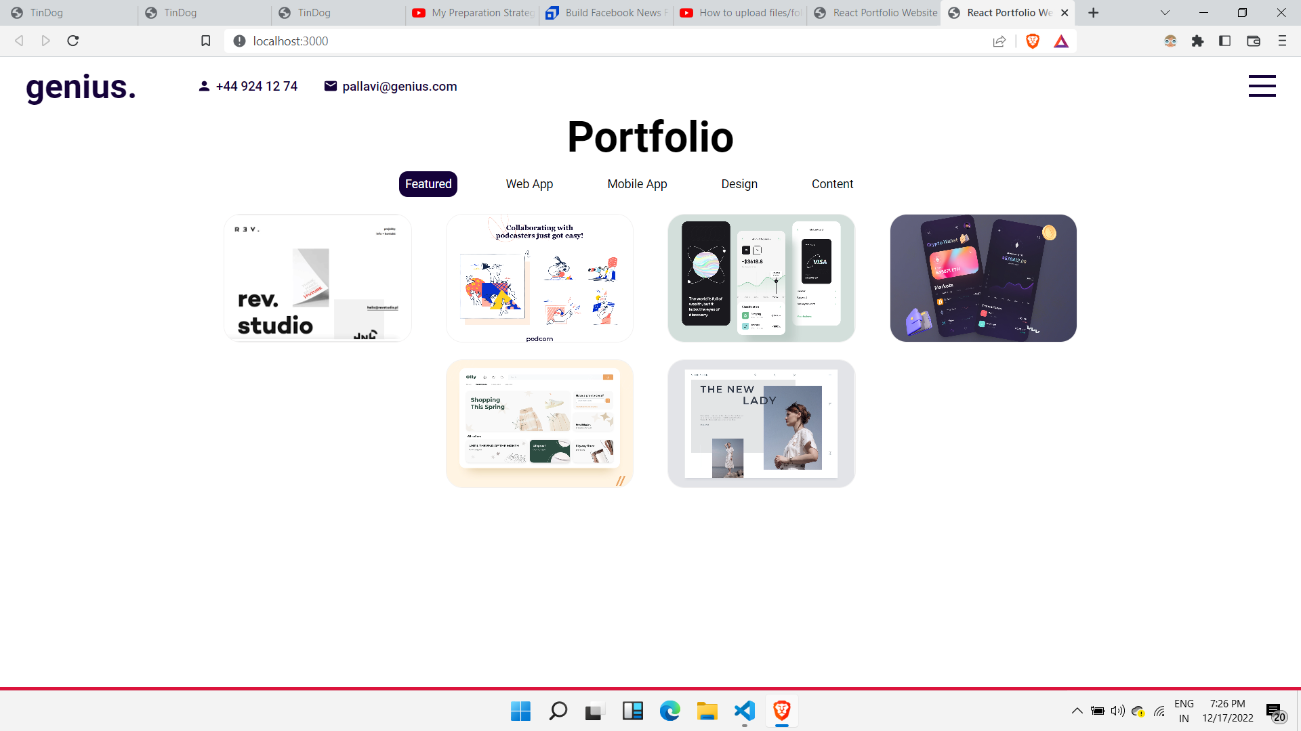Image resolution: width=1301 pixels, height=731 pixels.
Task: Open the podcorn podcasters project thumbnail
Action: (539, 278)
